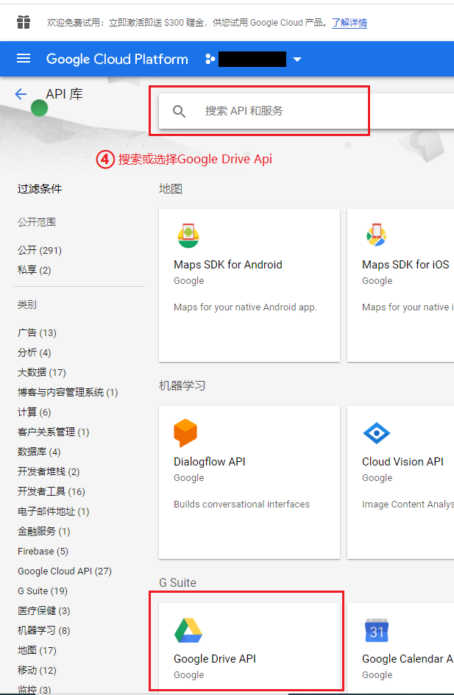Filter by 博客与内容管理系统 (1)
The image size is (454, 695).
pyautogui.click(x=68, y=392)
